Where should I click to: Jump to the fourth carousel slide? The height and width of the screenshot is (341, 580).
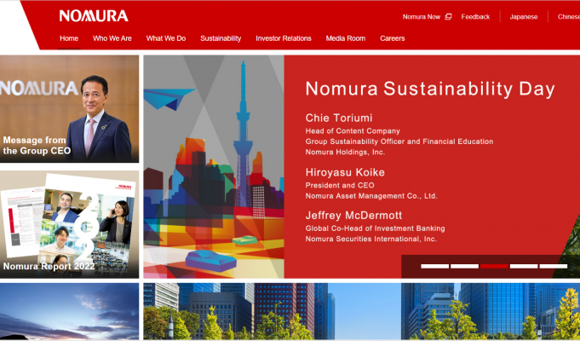524,266
